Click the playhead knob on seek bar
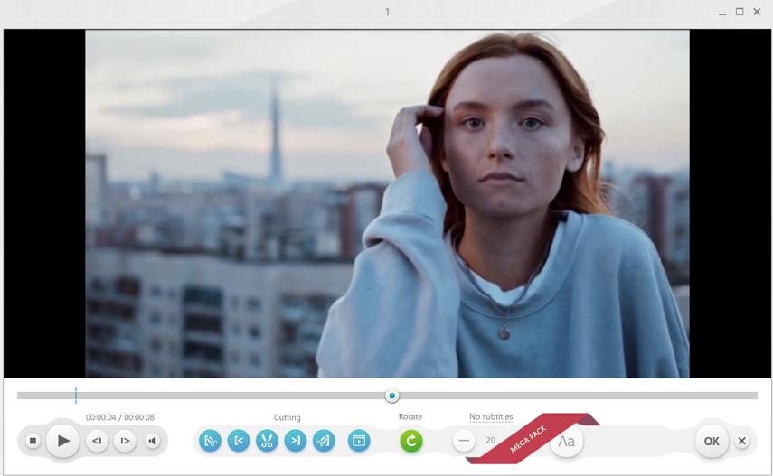 point(391,396)
